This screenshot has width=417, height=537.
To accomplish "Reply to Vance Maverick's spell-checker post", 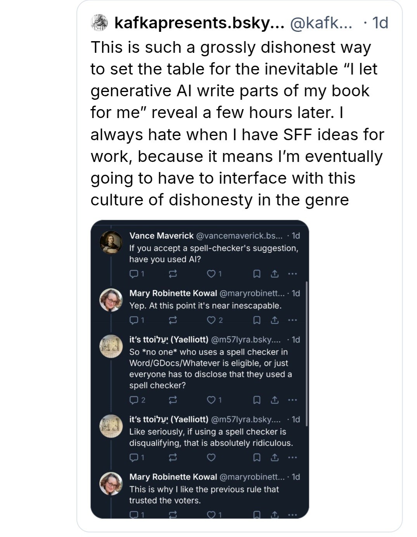I will click(133, 274).
